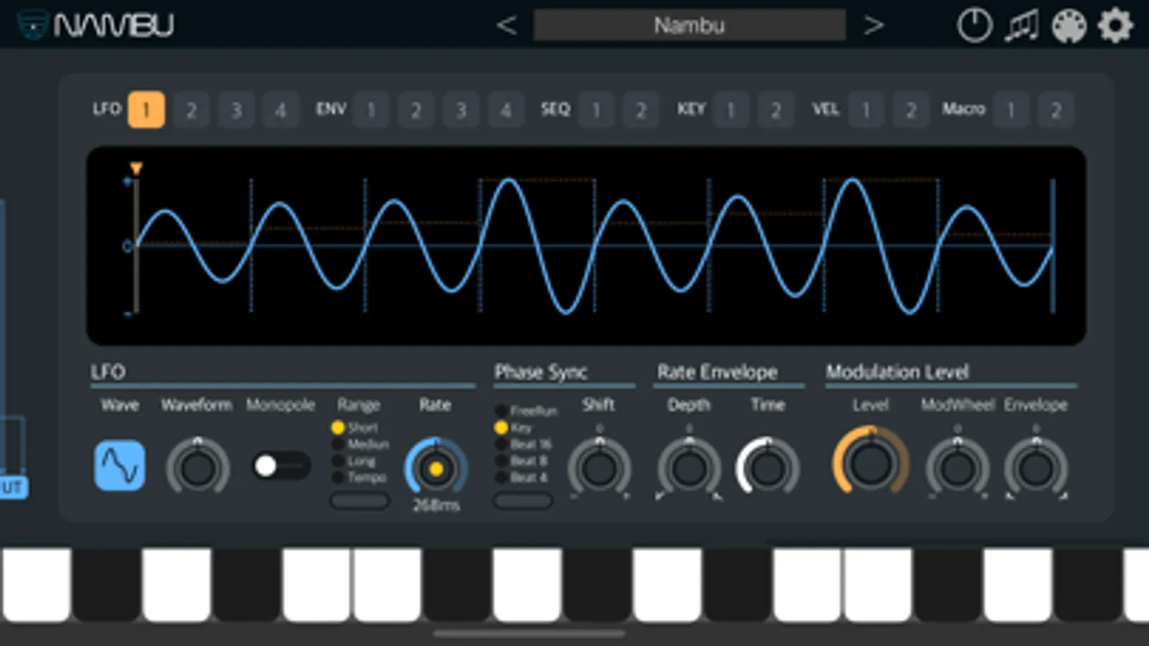
Task: Click the button below Phase Sync options
Action: [x=522, y=500]
